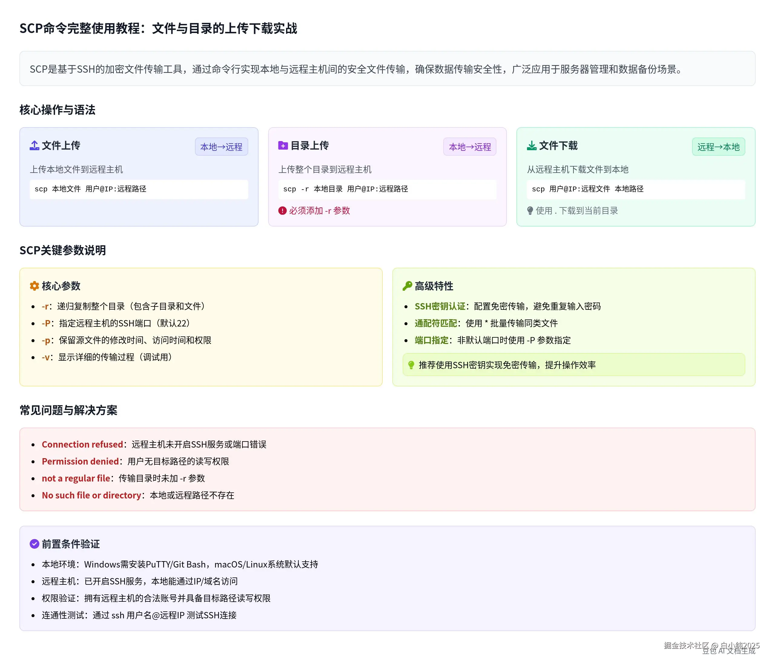The width and height of the screenshot is (775, 665).
Task: Click the Permission denied error label
Action: click(x=80, y=461)
